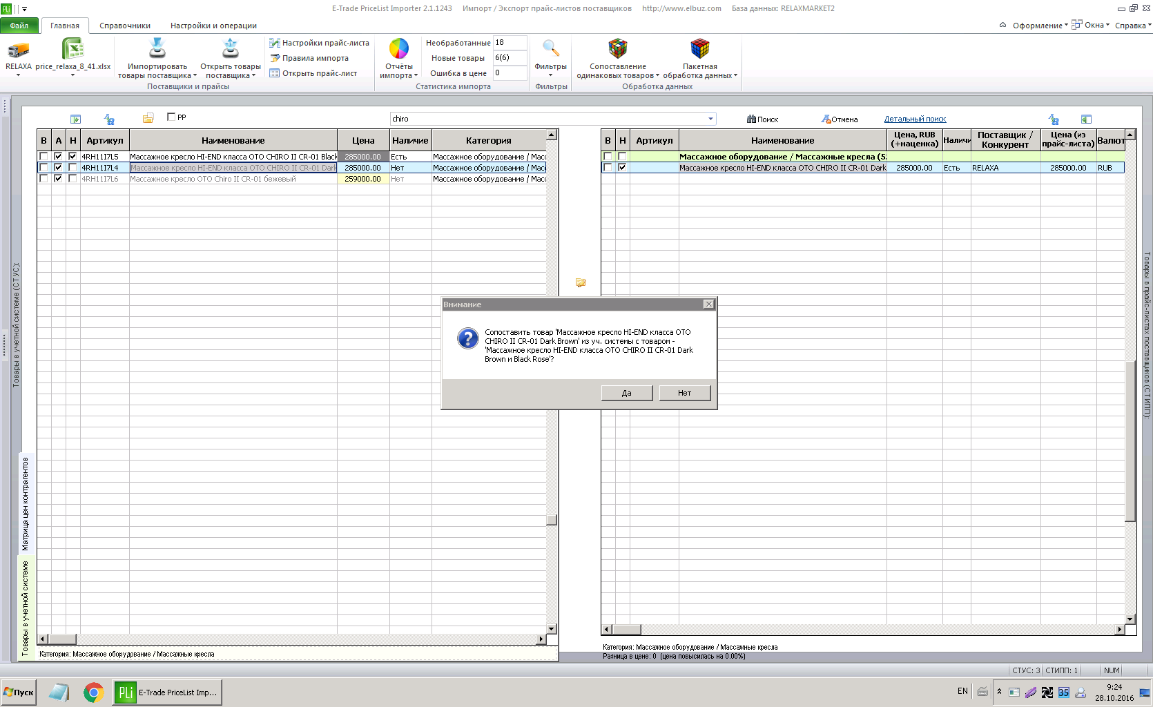
Task: Open the Справка help menu
Action: tap(1133, 26)
